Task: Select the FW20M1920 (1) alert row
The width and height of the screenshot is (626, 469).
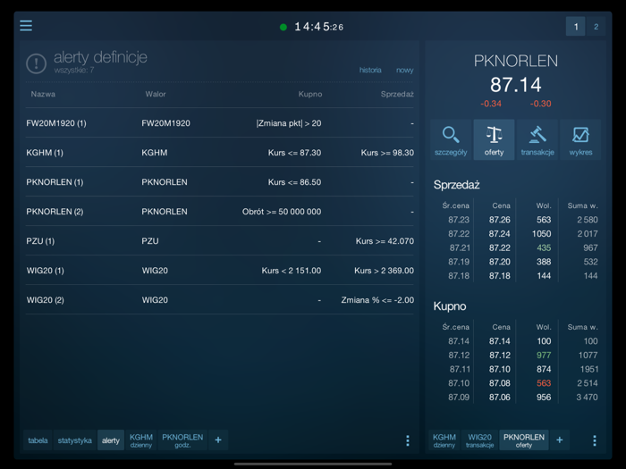Action: (x=220, y=123)
